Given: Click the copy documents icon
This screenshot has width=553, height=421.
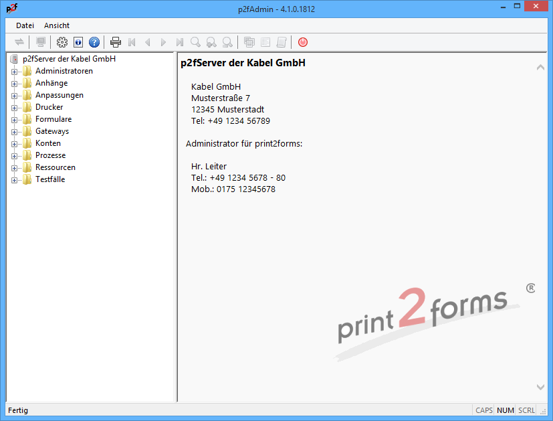Looking at the screenshot, I should click(x=249, y=41).
